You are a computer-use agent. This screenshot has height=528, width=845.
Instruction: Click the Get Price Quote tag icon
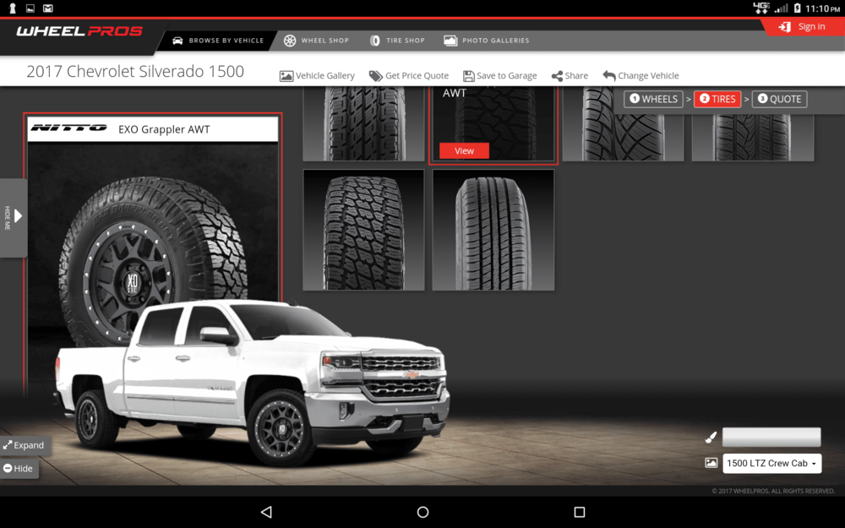[375, 75]
